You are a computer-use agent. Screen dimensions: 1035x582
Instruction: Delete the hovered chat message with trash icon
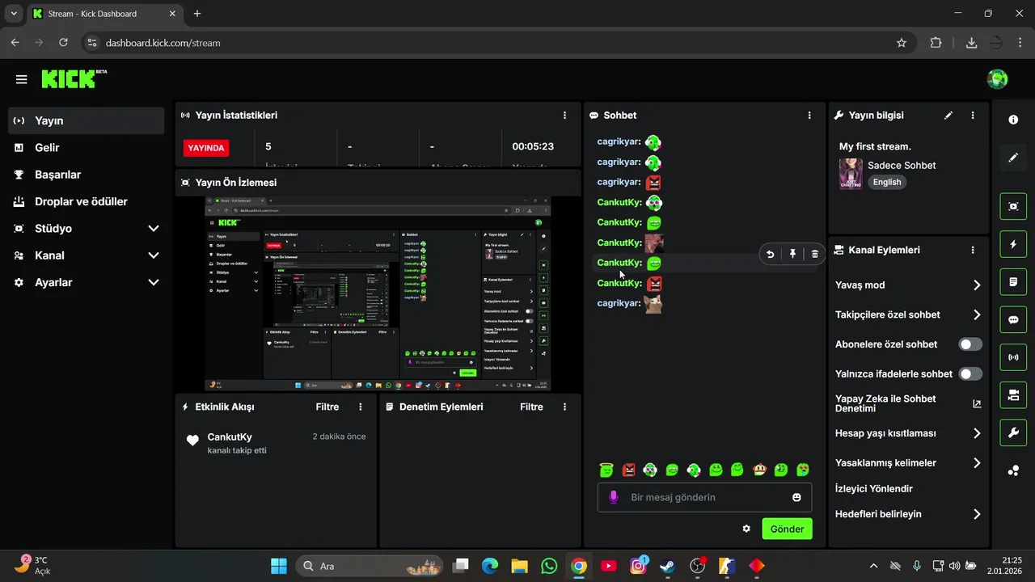814,254
